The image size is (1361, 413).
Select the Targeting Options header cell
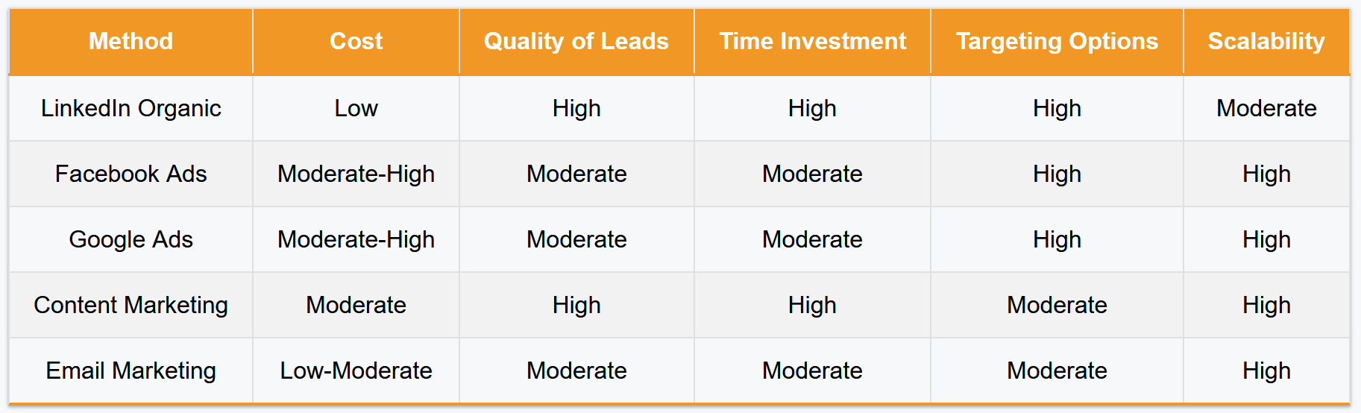pyautogui.click(x=1057, y=41)
